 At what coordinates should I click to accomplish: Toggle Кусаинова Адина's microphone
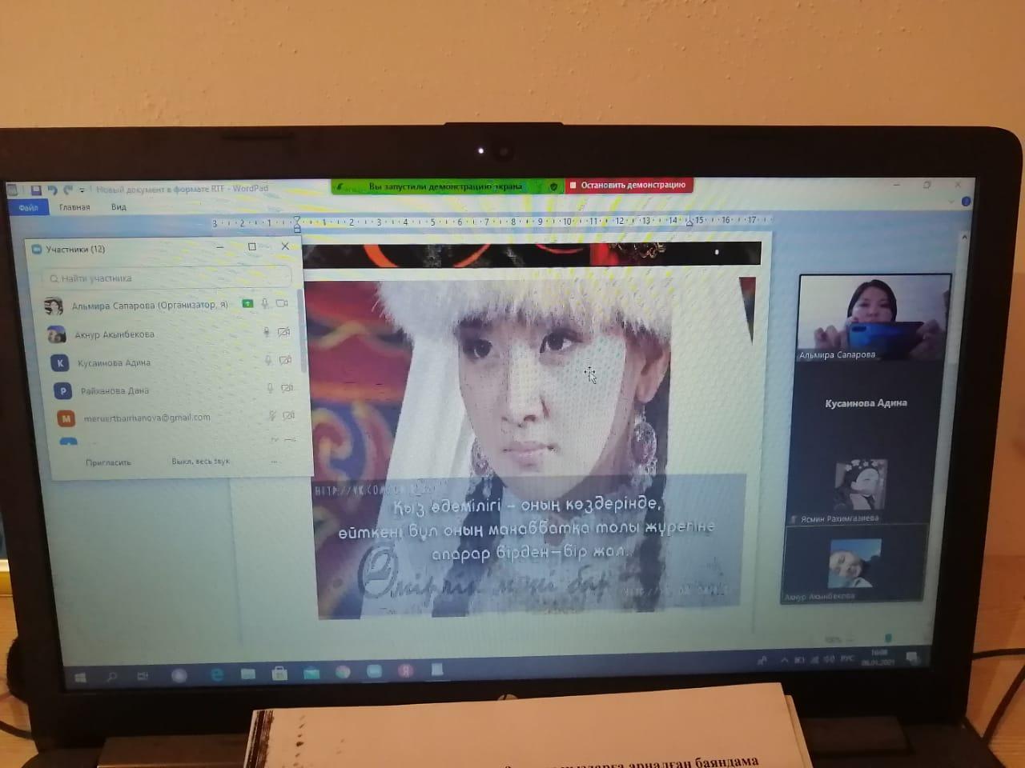click(x=268, y=361)
